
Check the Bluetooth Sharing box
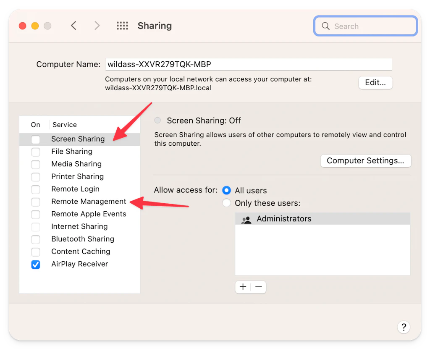[36, 239]
